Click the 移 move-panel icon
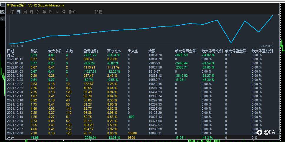The height and width of the screenshot is (142, 285). tap(3, 12)
